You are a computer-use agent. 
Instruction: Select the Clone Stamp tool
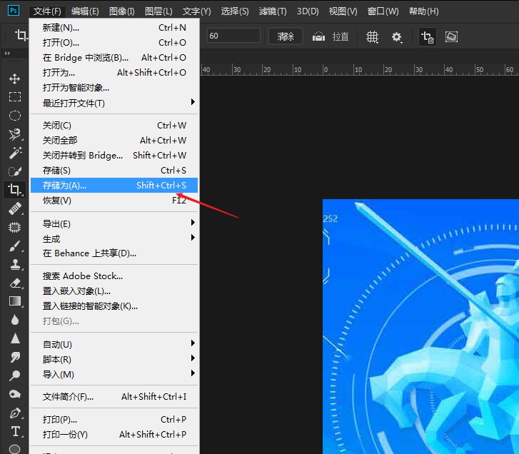(14, 264)
